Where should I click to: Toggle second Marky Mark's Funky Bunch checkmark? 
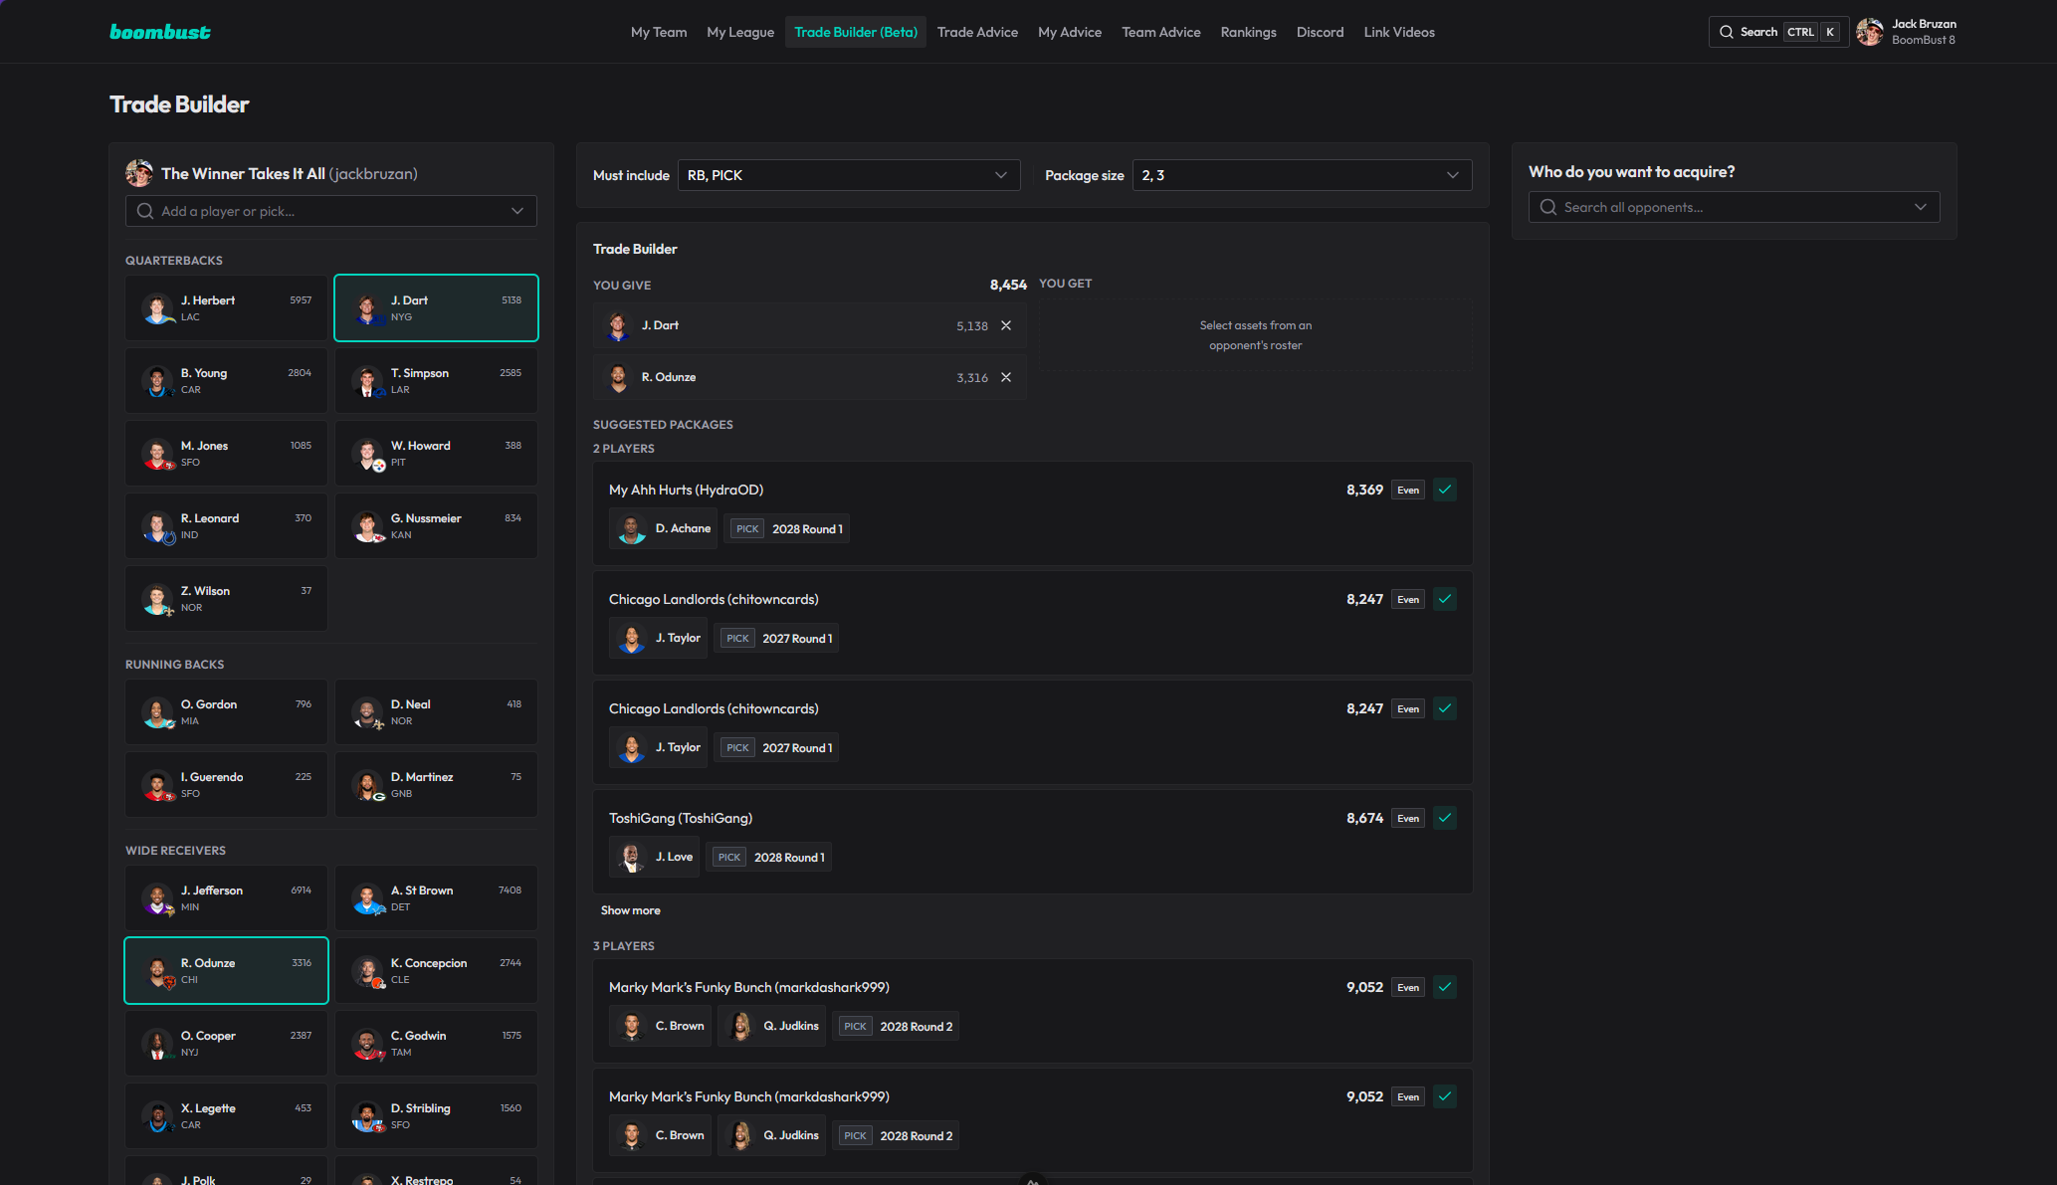(1445, 1096)
